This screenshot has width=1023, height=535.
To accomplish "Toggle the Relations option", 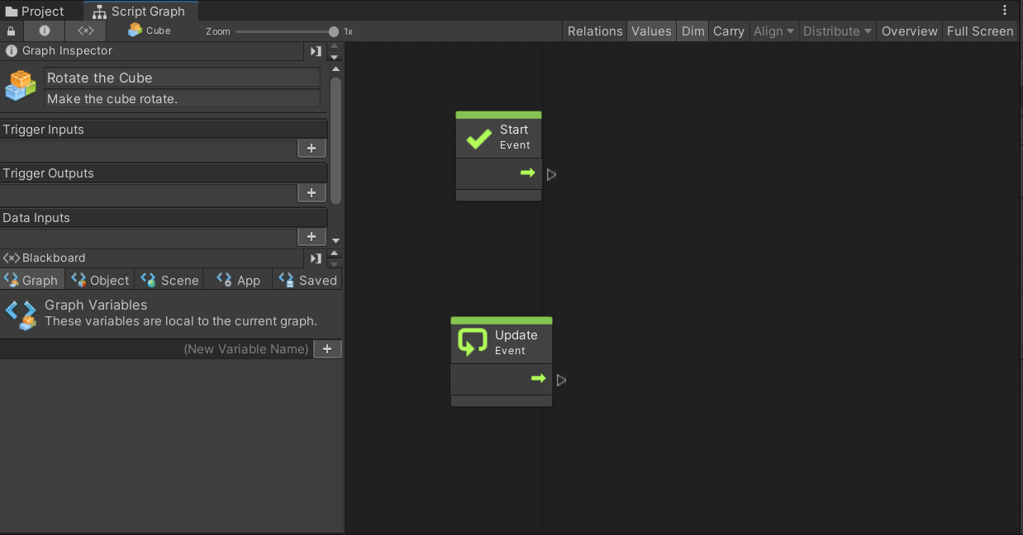I will tap(595, 31).
